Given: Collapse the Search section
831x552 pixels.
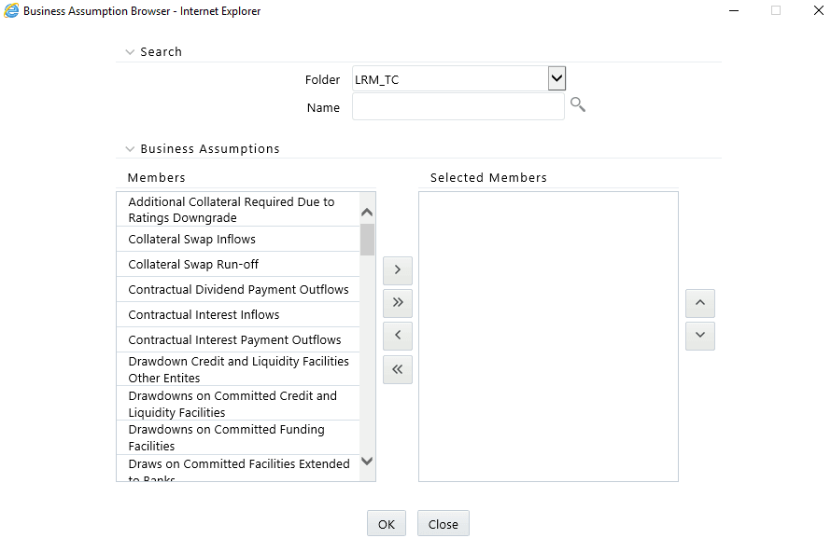Looking at the screenshot, I should click(x=130, y=51).
